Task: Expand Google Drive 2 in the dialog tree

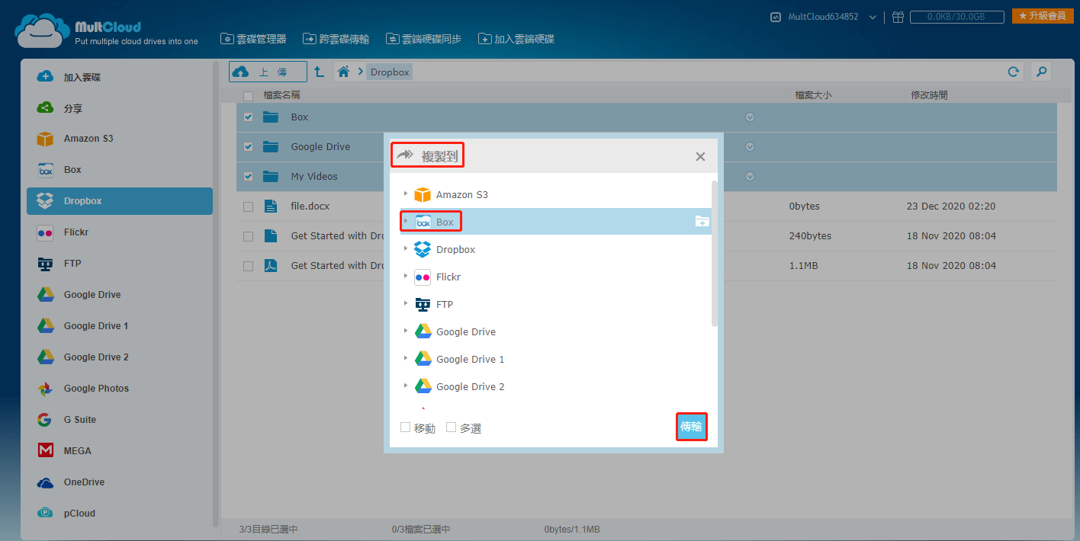Action: tap(406, 386)
